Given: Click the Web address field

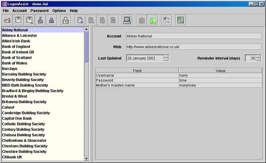Looking at the screenshot, I should [x=194, y=47].
